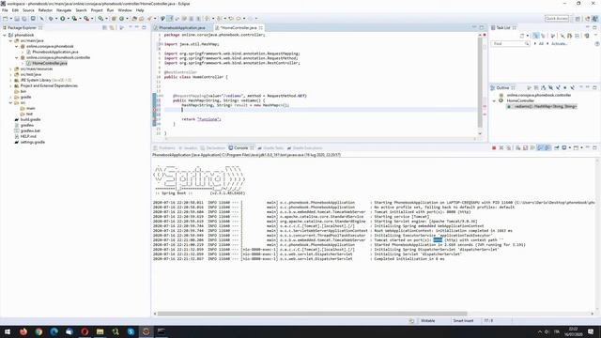This screenshot has height=338, width=601.
Task: Open the Window menu
Action: [x=125, y=10]
